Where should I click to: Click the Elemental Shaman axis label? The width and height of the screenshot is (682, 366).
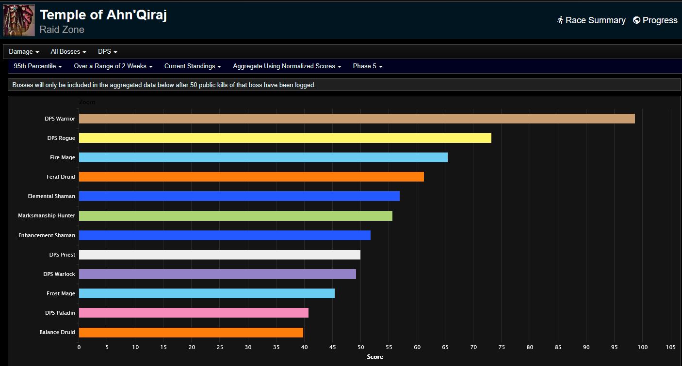pos(51,196)
